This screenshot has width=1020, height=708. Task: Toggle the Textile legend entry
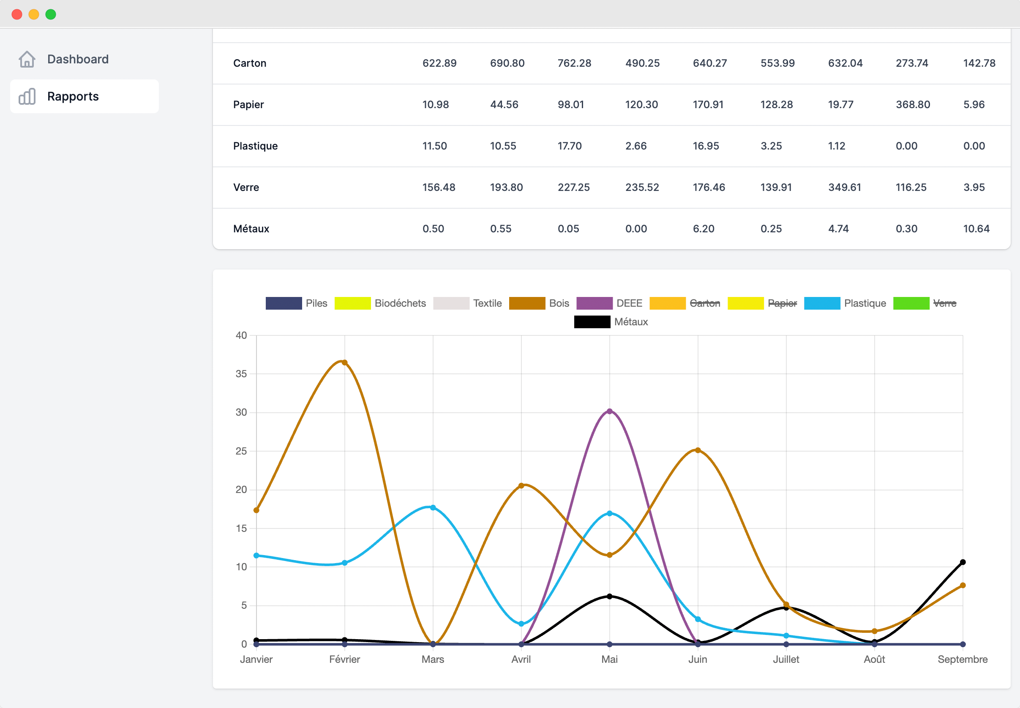(x=487, y=303)
